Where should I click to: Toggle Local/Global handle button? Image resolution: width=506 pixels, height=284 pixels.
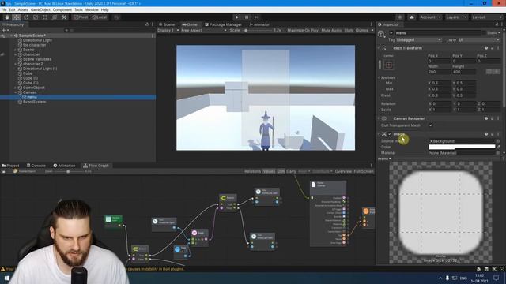pos(100,17)
